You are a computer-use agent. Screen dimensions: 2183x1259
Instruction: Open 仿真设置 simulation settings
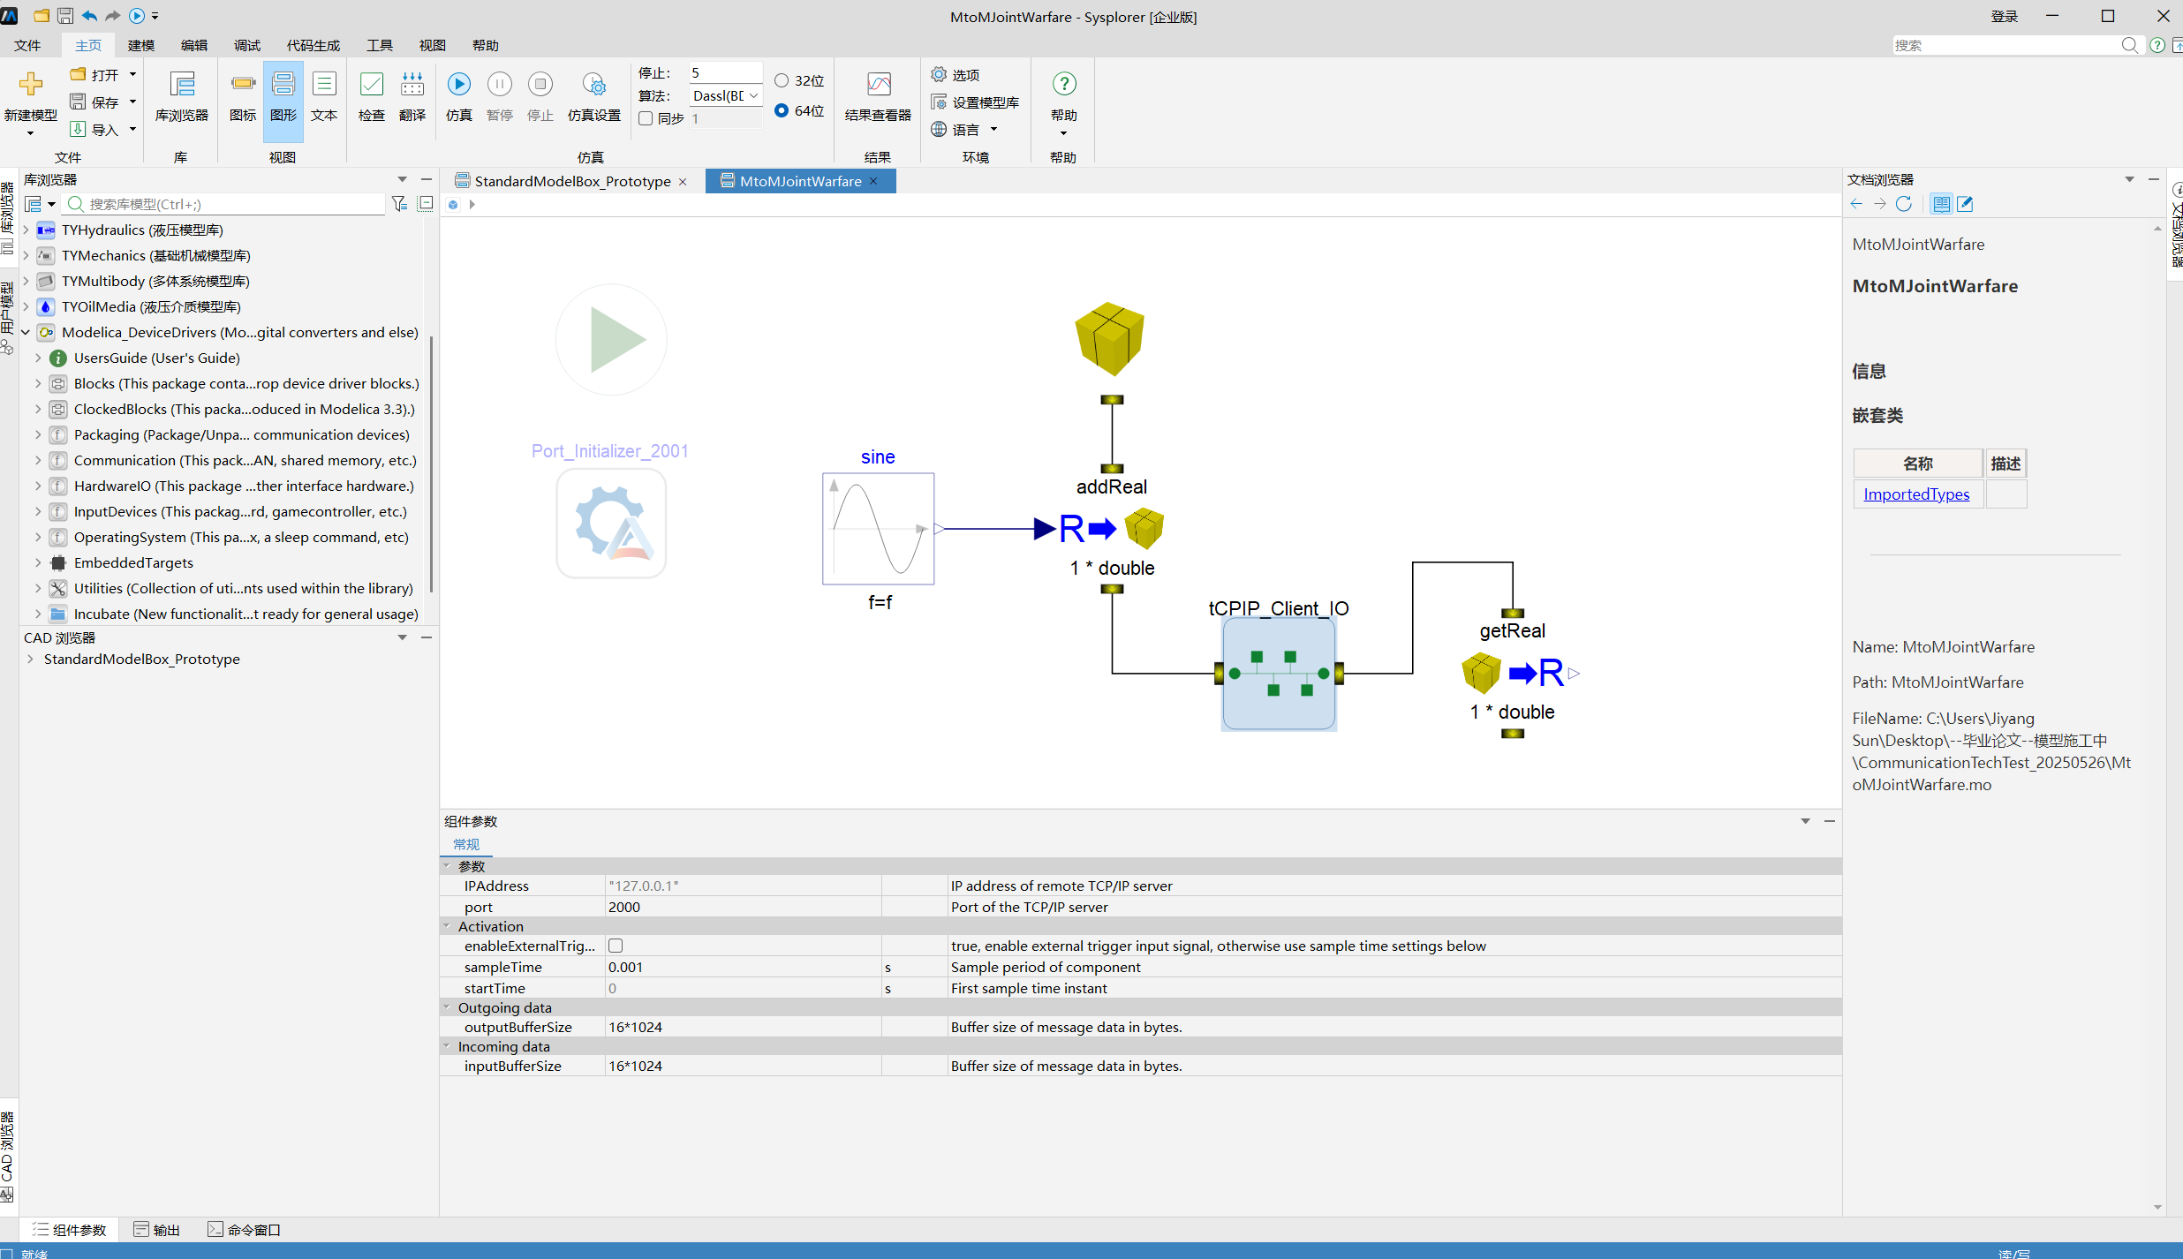(x=593, y=96)
